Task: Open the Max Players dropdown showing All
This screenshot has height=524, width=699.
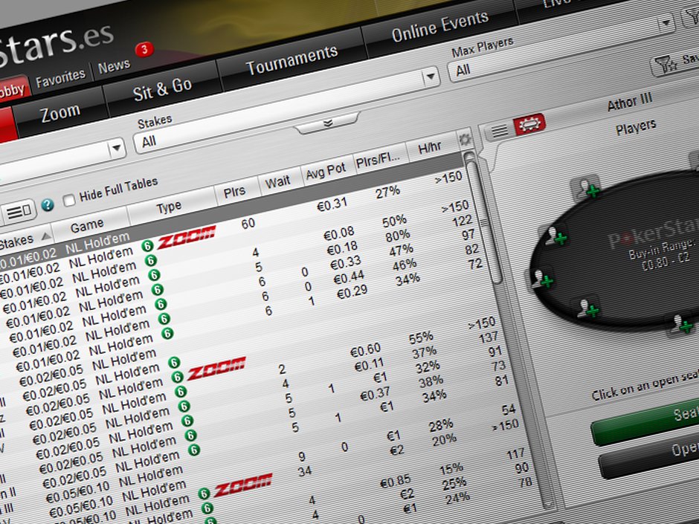Action: click(561, 49)
